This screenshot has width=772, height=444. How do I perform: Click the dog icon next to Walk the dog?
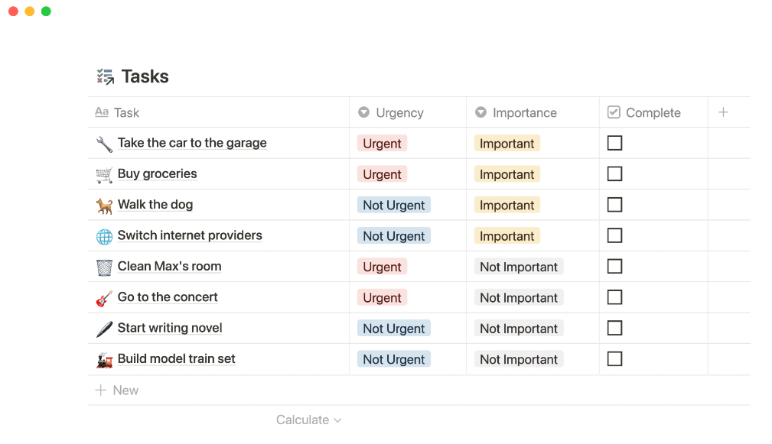coord(105,205)
